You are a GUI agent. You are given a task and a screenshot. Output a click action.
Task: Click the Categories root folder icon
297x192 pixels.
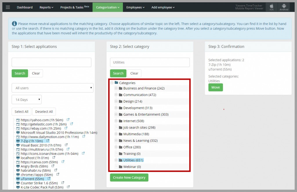[116, 83]
